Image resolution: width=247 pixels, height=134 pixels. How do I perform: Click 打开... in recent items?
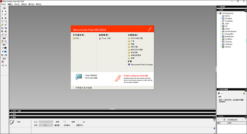click(77, 38)
